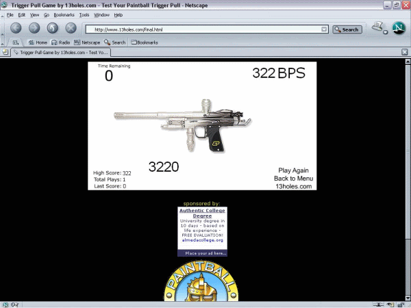Click the Back navigation arrow
411x308 pixels.
pos(16,28)
